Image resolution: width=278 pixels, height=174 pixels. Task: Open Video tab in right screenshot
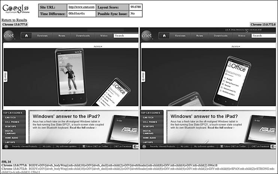tap(241, 36)
